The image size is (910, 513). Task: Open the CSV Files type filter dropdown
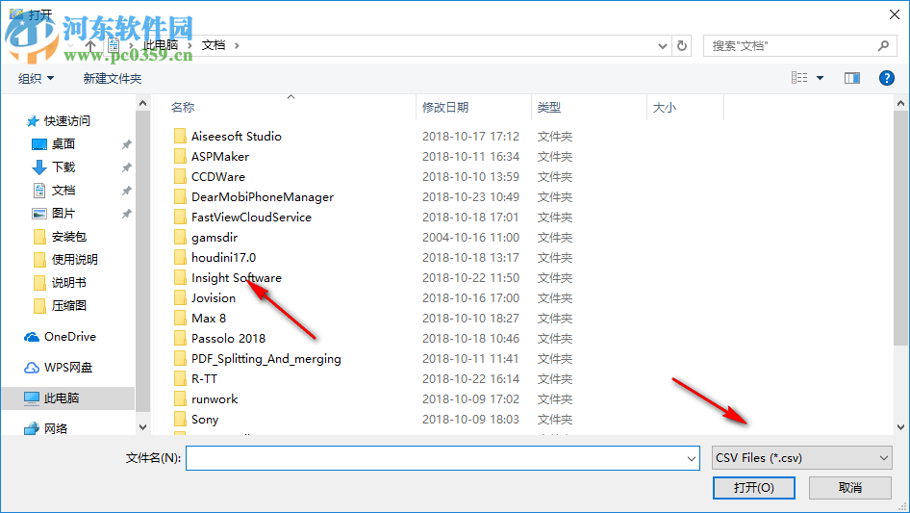[x=801, y=458]
